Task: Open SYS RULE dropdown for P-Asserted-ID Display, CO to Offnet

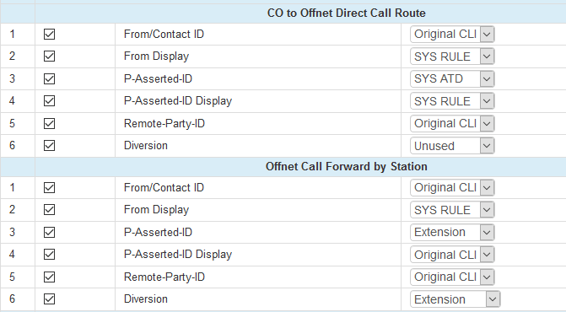Action: tap(452, 101)
